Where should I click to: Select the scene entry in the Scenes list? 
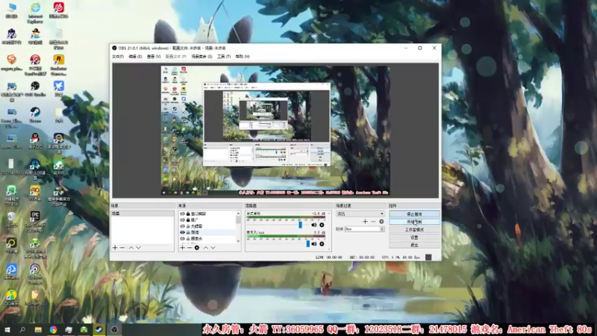coord(143,214)
